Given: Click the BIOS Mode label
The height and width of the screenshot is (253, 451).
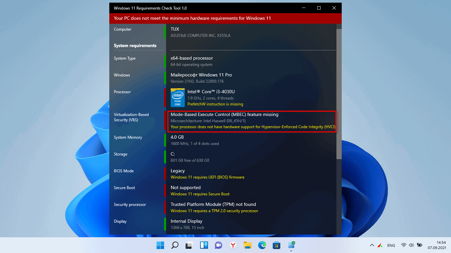Looking at the screenshot, I should click(x=124, y=171).
